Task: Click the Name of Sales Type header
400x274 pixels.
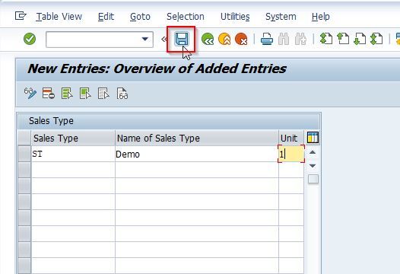Action: click(197, 139)
